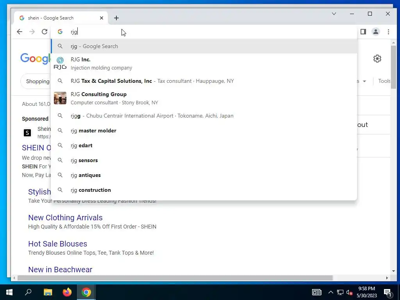The image size is (400, 300).
Task: Select the 'shein - Google Search' tab
Action: [61, 18]
